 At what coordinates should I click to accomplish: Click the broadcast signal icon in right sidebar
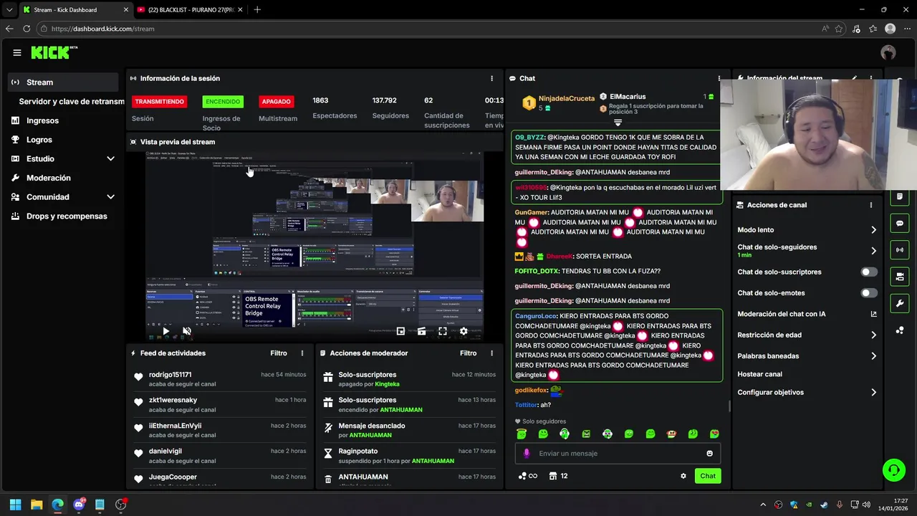(900, 249)
